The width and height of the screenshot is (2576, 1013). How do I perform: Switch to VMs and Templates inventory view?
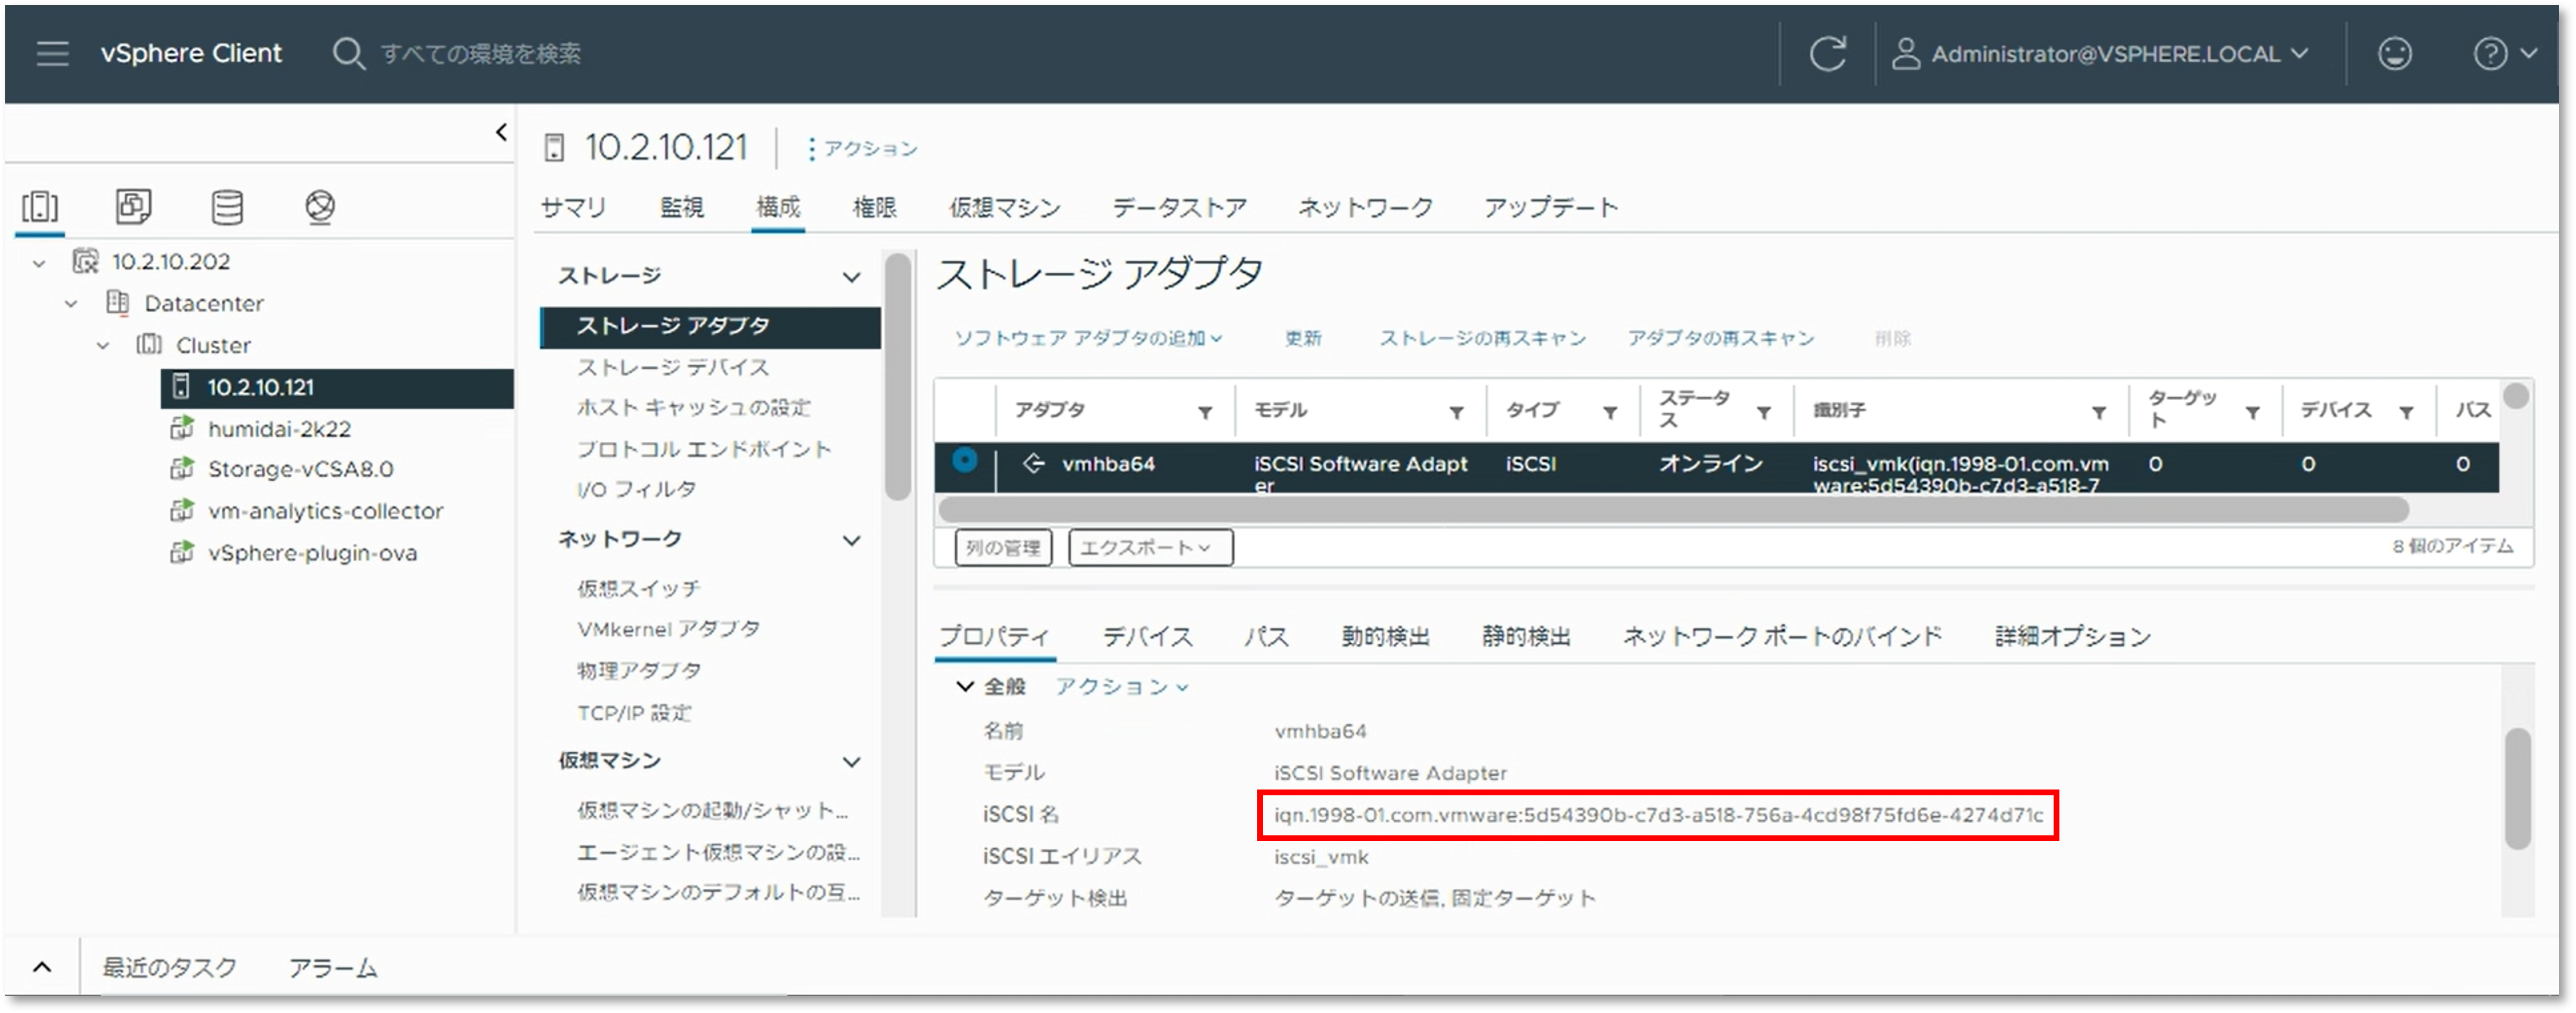click(x=133, y=207)
